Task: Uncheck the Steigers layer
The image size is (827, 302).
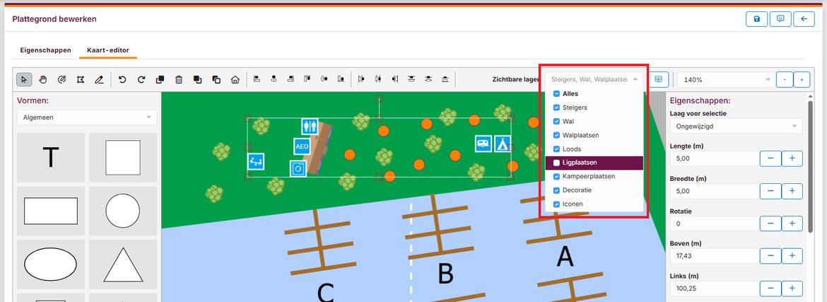Action: [557, 108]
